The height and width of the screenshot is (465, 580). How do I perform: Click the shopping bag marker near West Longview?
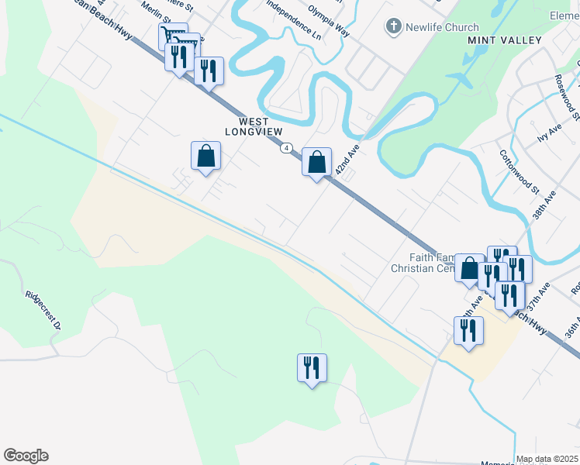tap(205, 158)
